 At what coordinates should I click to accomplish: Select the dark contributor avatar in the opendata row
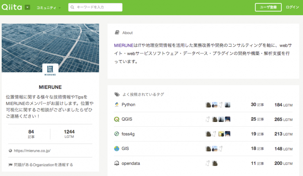pyautogui.click(x=215, y=163)
